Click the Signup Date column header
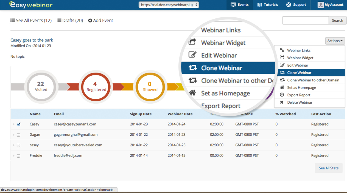 coord(141,114)
